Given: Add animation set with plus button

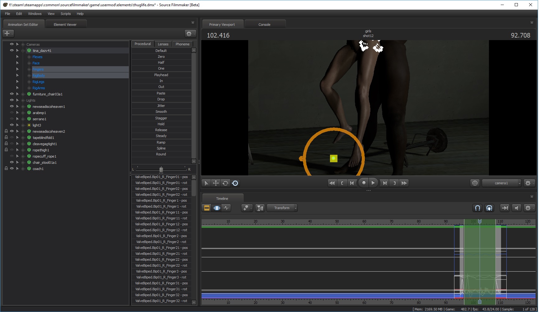Looking at the screenshot, I should 8,33.
